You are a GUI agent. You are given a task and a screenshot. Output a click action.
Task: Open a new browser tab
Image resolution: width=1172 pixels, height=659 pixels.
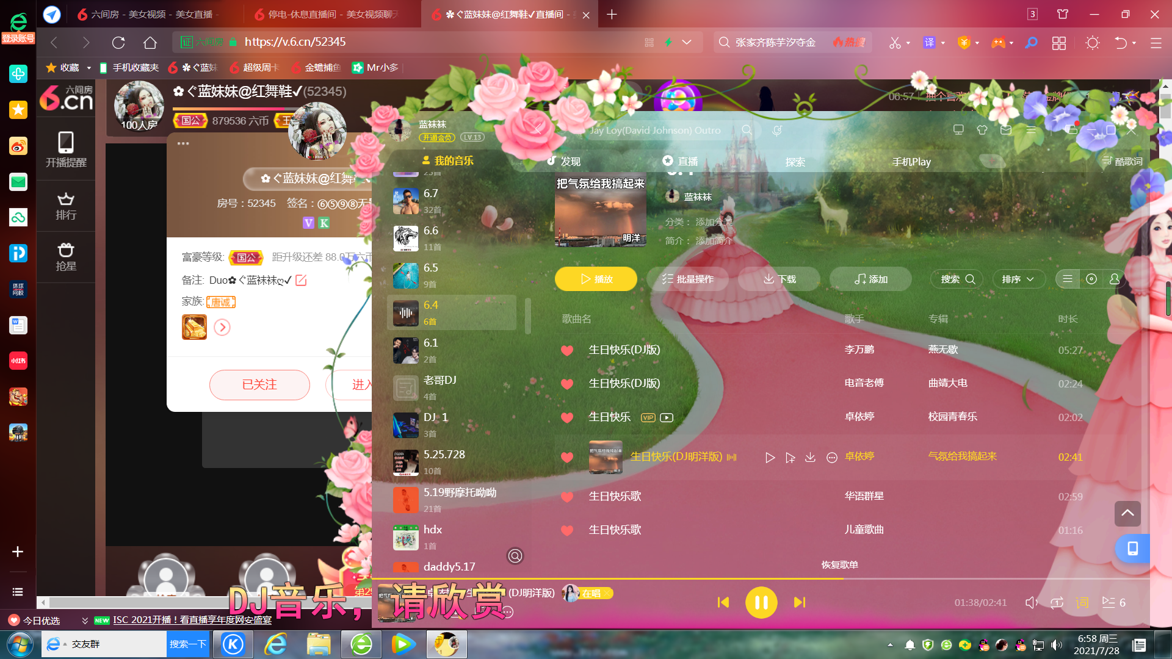pyautogui.click(x=612, y=14)
